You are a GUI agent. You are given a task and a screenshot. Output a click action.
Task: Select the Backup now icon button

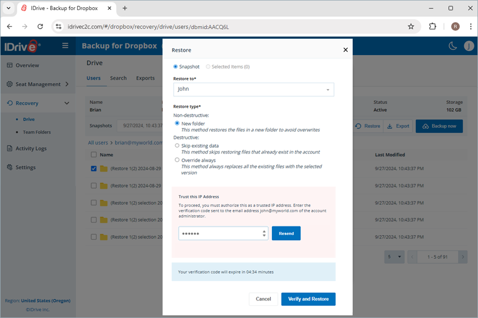coord(439,126)
